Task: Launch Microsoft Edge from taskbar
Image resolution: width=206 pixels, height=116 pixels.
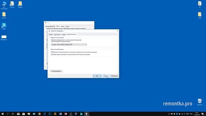Action: (45, 114)
